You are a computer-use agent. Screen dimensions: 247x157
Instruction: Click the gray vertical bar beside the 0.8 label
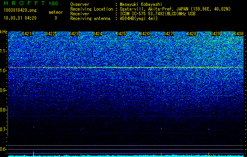(x=8, y=121)
